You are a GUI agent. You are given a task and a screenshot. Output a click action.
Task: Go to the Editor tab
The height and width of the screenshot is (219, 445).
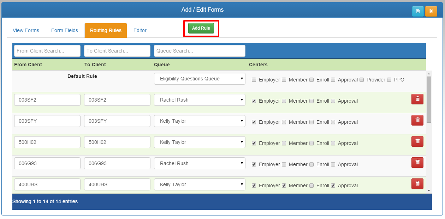pyautogui.click(x=140, y=30)
